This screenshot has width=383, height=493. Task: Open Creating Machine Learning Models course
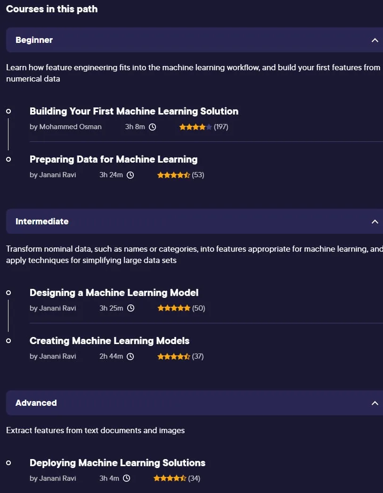[x=109, y=341]
